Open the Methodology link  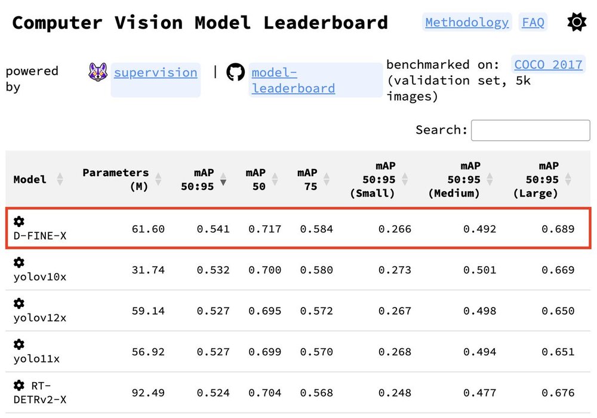(467, 23)
